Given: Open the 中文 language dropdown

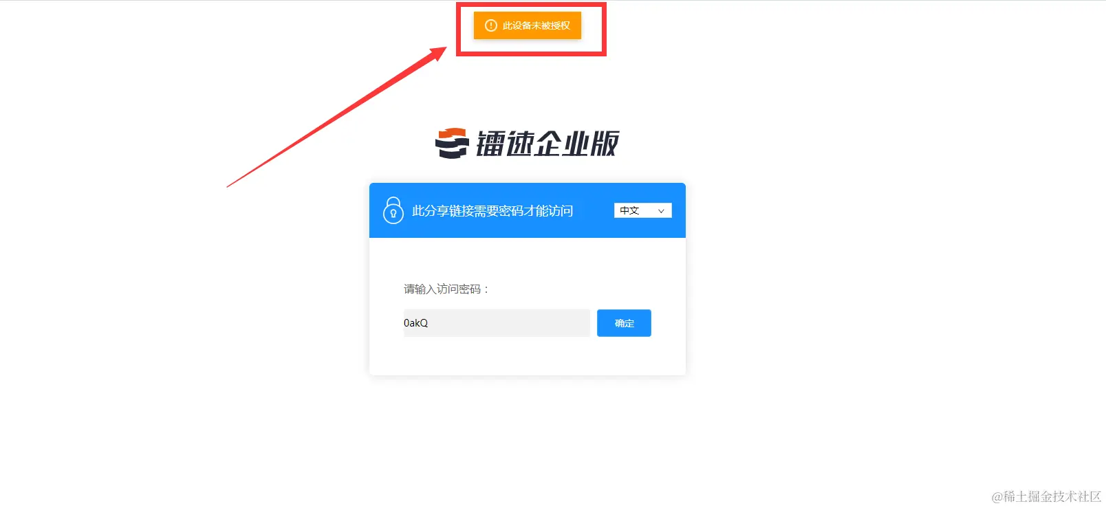Looking at the screenshot, I should pos(642,210).
